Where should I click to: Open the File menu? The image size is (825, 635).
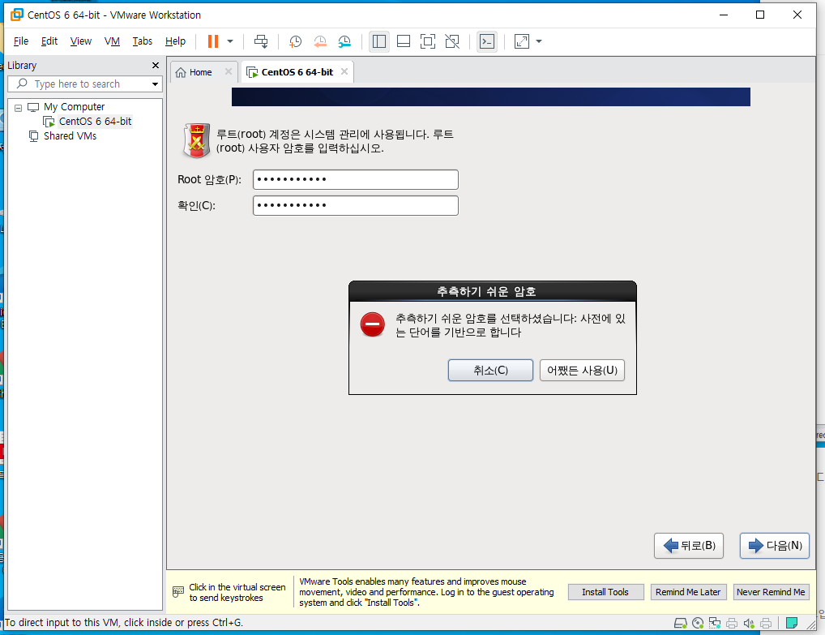click(x=21, y=41)
